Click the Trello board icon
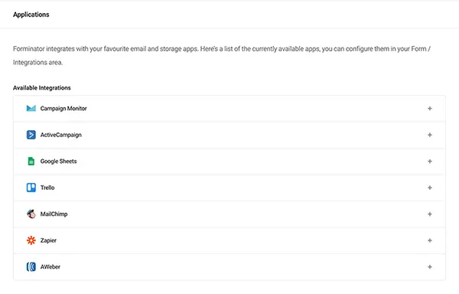The width and height of the screenshot is (459, 294). pos(31,188)
